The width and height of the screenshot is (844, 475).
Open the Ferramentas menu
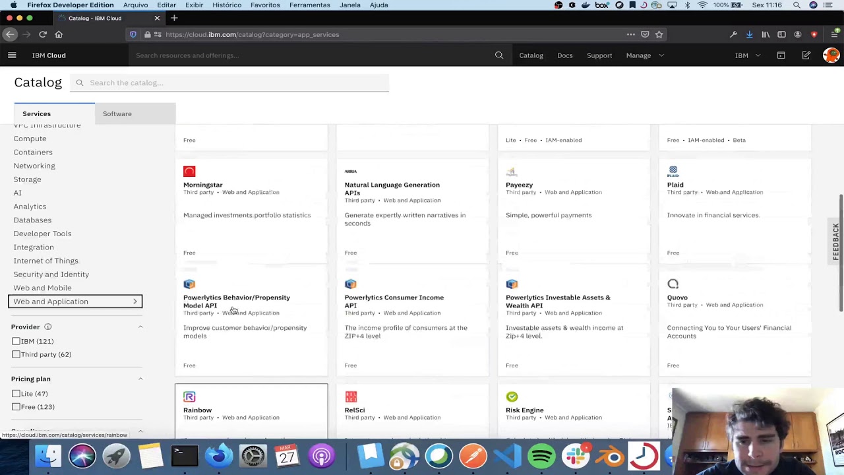coord(310,5)
